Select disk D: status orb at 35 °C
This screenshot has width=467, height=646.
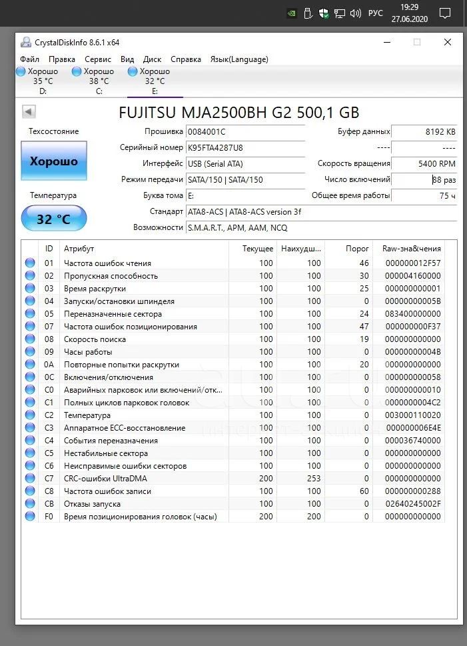click(21, 71)
